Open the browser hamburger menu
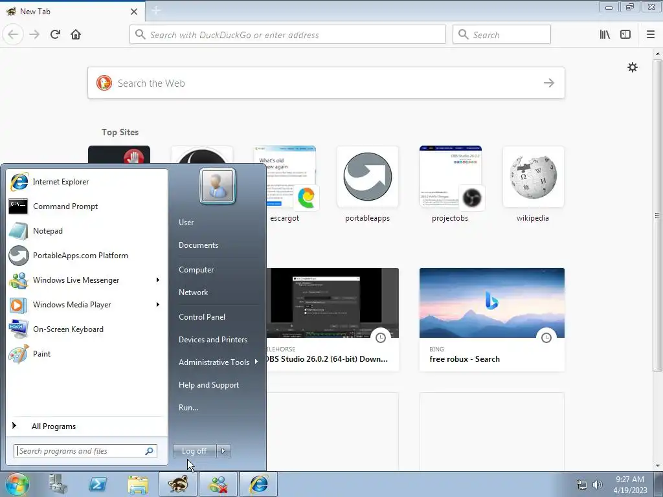The width and height of the screenshot is (663, 497). tap(651, 35)
